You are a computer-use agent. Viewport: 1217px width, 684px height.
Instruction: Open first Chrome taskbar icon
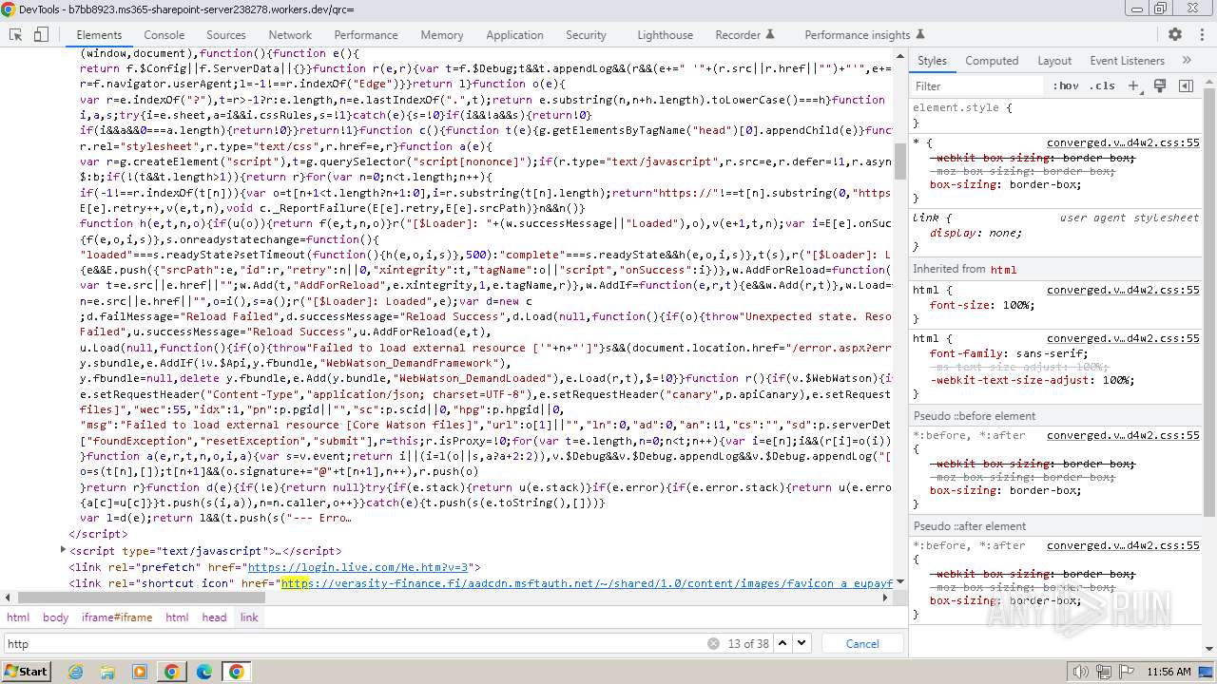[x=172, y=672]
